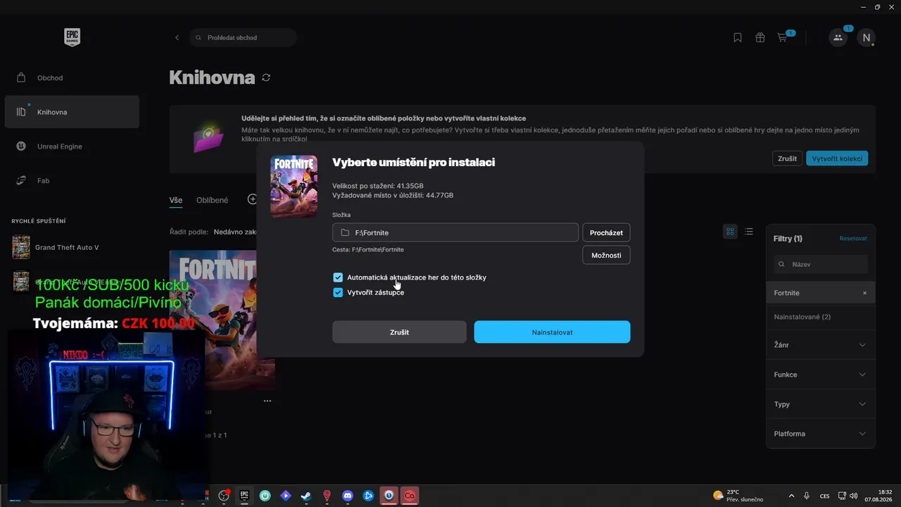The width and height of the screenshot is (901, 507).
Task: Open the three-dot menu under Fortnite card
Action: tap(267, 401)
